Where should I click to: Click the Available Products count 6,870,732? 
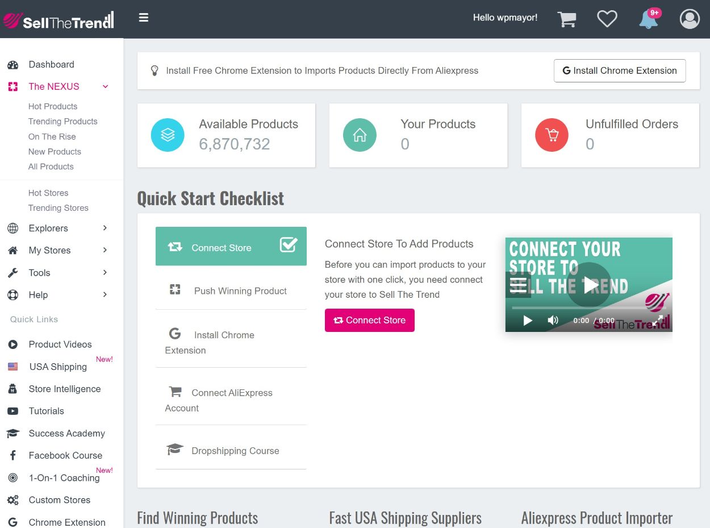click(235, 144)
